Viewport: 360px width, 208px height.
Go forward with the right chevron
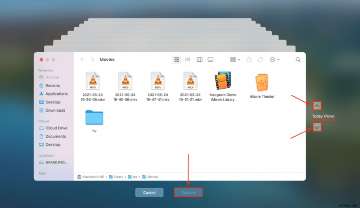coord(92,60)
